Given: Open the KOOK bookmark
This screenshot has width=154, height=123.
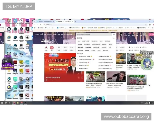Looking at the screenshot, I should [84, 28].
